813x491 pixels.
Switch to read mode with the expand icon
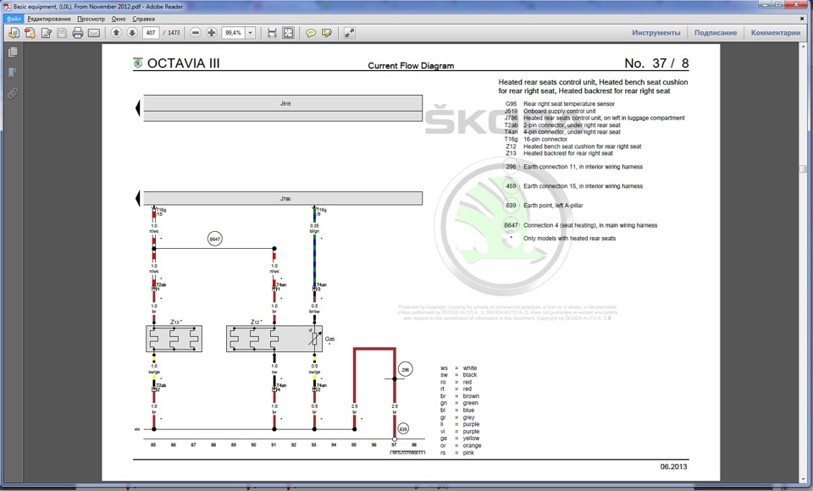[x=350, y=33]
